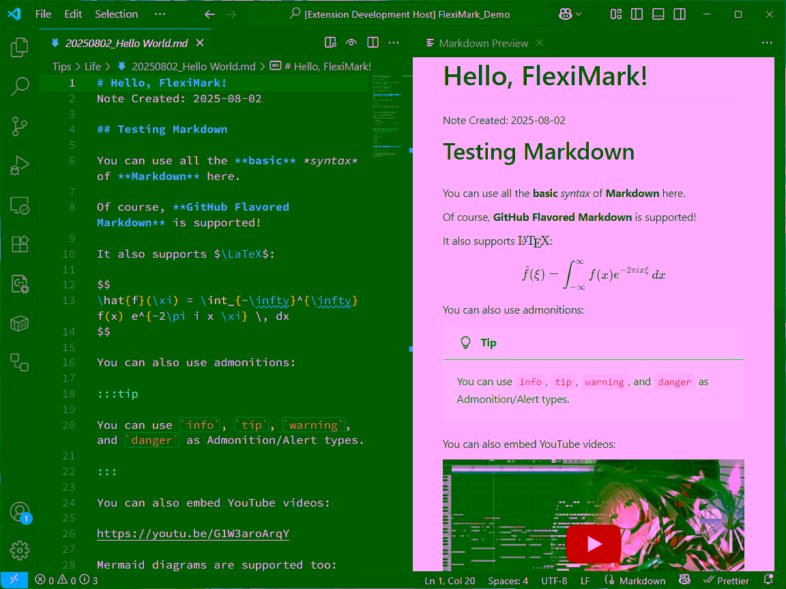This screenshot has height=589, width=786.
Task: Open Accounts menu with notification badge
Action: (x=20, y=513)
